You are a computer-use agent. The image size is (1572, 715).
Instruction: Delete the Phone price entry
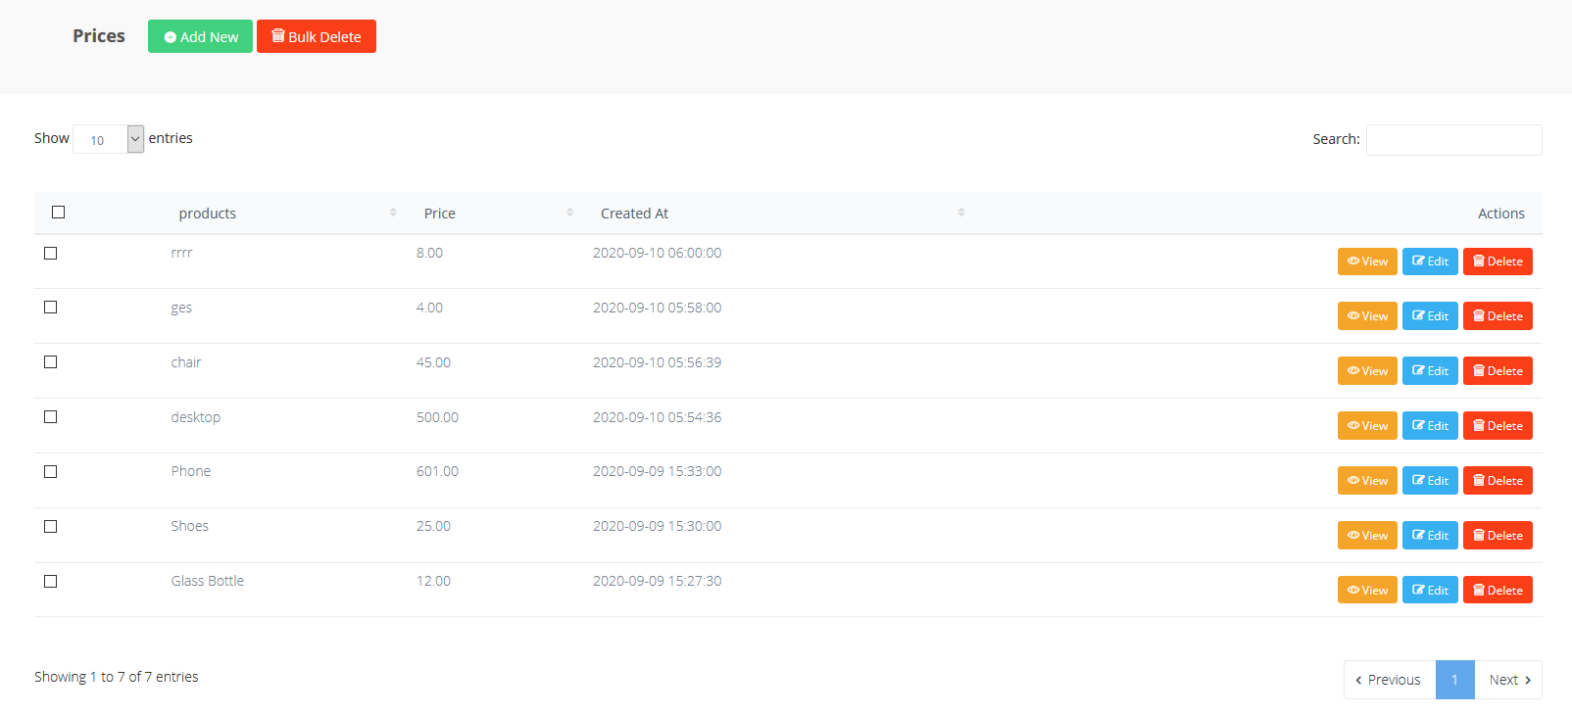pyautogui.click(x=1498, y=481)
